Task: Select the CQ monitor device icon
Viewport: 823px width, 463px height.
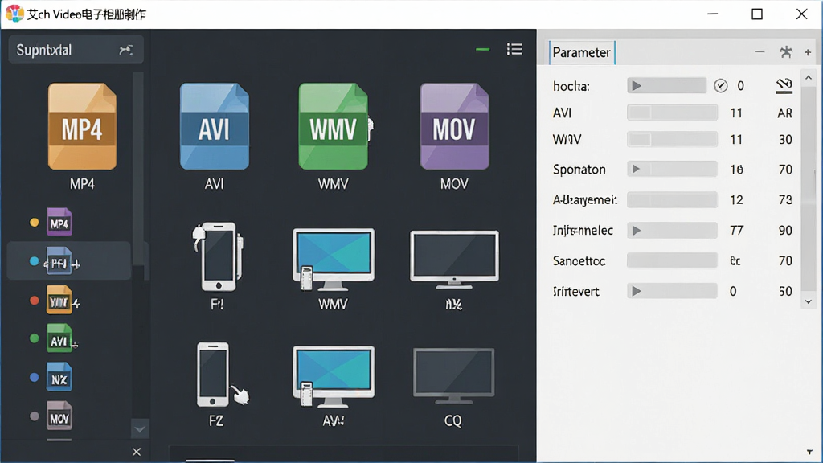Action: click(x=453, y=376)
